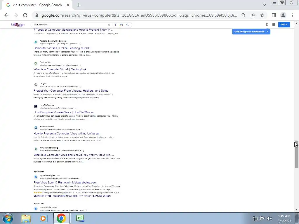The height and width of the screenshot is (224, 299).
Task: Bookmark this page with the star icon
Action: point(262,15)
